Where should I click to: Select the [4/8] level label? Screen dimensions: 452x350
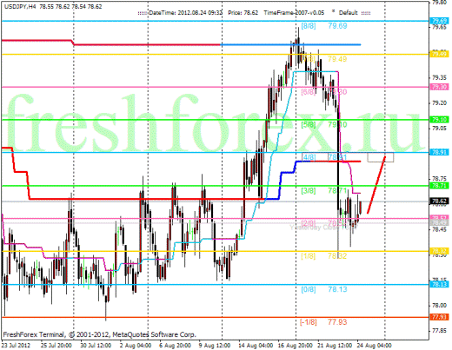pos(309,157)
